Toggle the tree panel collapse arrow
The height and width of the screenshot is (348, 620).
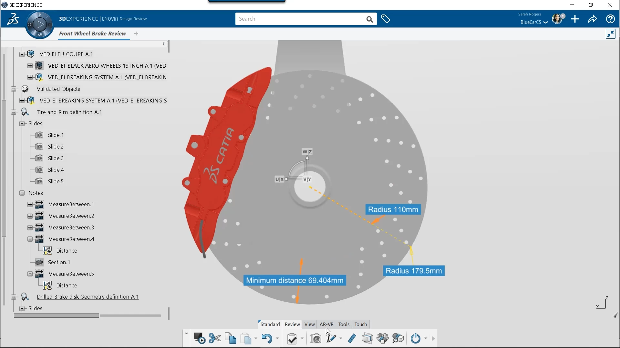pyautogui.click(x=163, y=44)
